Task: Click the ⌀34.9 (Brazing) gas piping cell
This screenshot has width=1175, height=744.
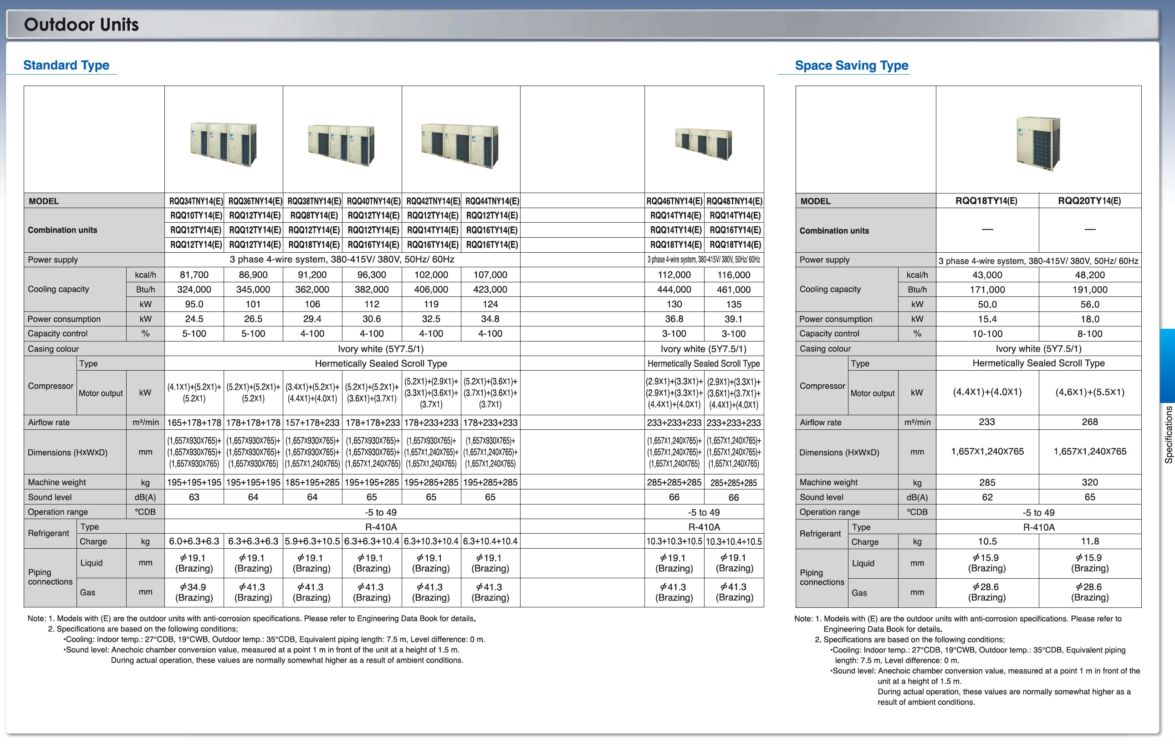Action: click(194, 592)
